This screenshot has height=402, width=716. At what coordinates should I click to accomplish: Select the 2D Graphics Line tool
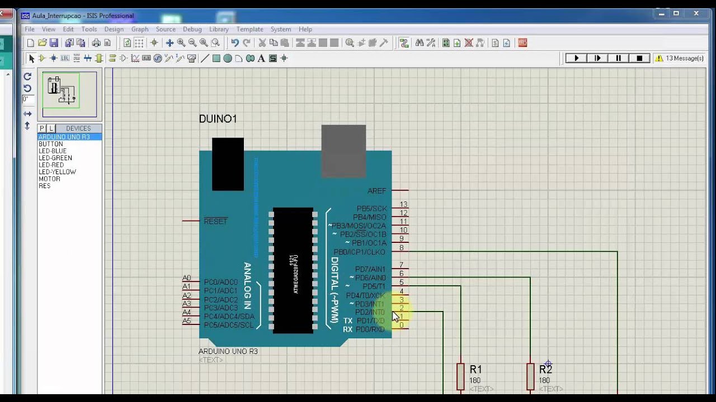pos(205,58)
